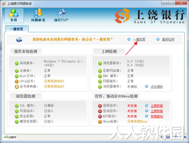Click the 未清除 browser cache status
Image resolution: width=189 pixels, height=143 pixels.
click(132, 87)
